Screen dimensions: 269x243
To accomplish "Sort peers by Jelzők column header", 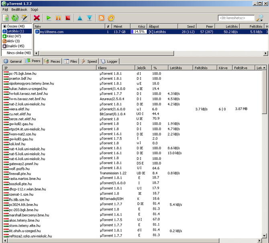I will 143,68.
